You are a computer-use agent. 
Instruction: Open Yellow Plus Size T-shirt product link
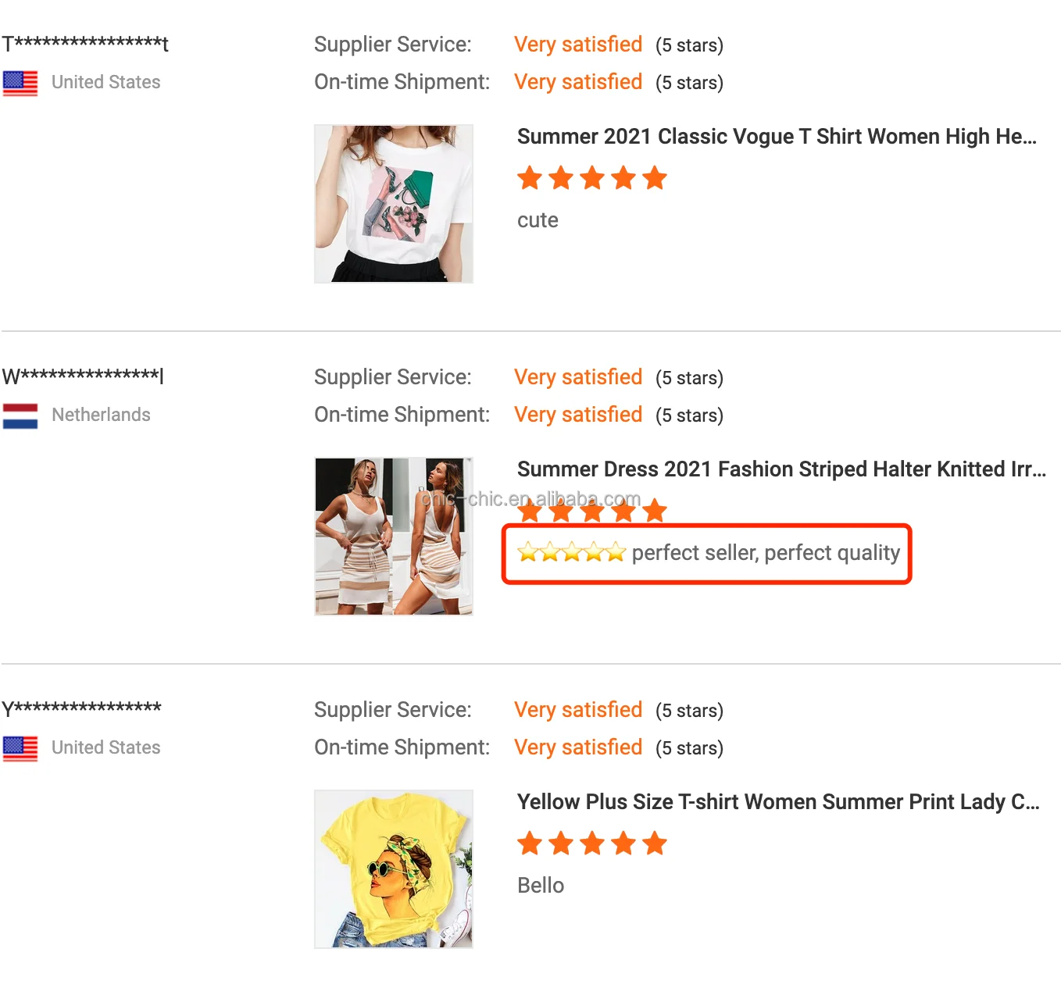[x=778, y=802]
